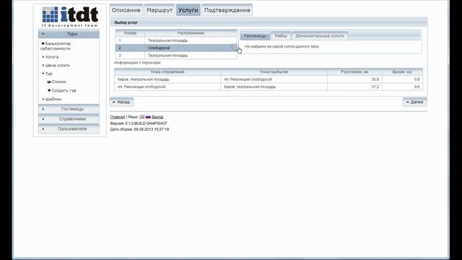The height and width of the screenshot is (260, 462).
Task: Click the Далее button
Action: (x=415, y=102)
